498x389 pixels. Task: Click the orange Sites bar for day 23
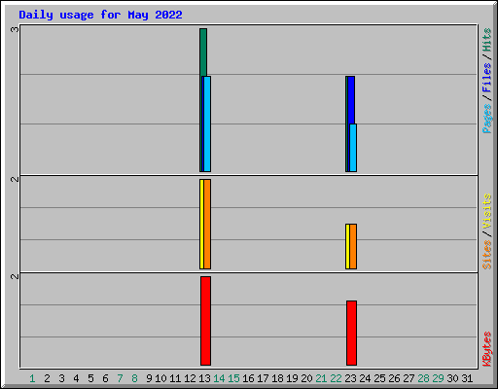point(353,246)
